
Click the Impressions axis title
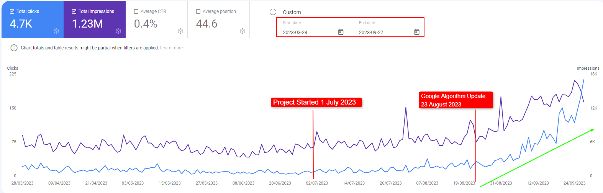(588, 68)
